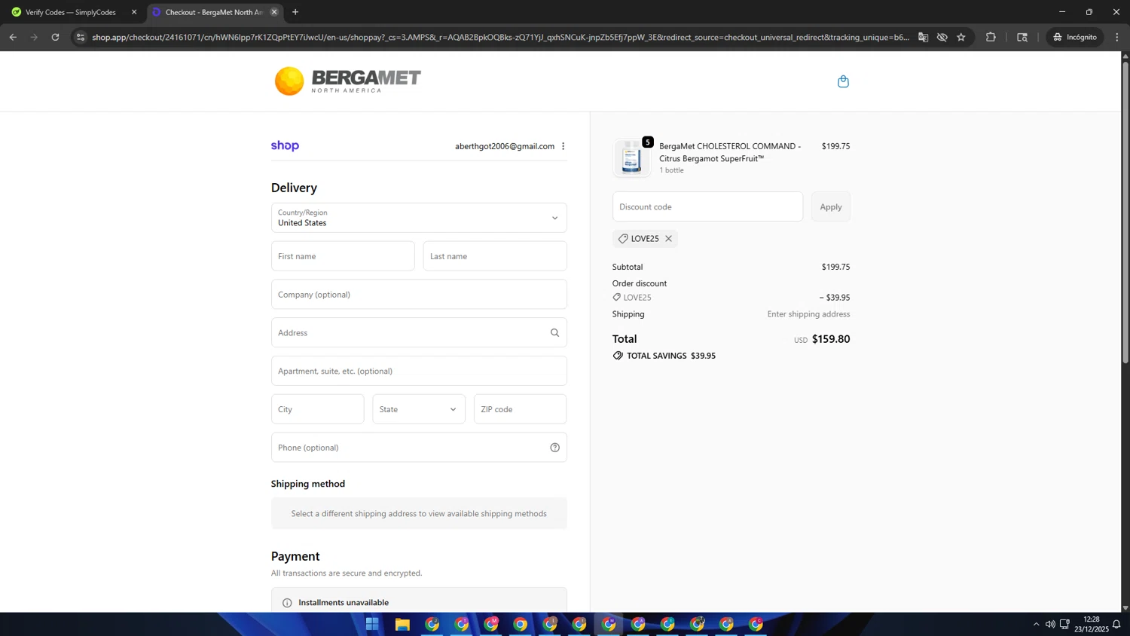Screen dimensions: 1130x636
Task: Click the Shop Pay logo
Action: click(285, 145)
